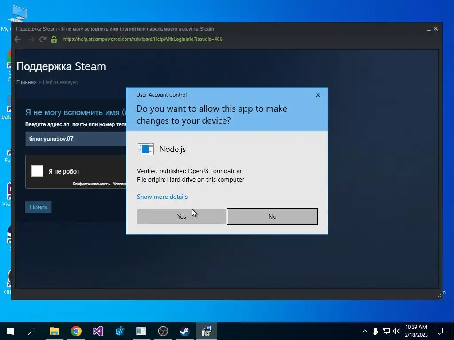The image size is (454, 340).
Task: Click the Node.js application icon
Action: coord(145,149)
